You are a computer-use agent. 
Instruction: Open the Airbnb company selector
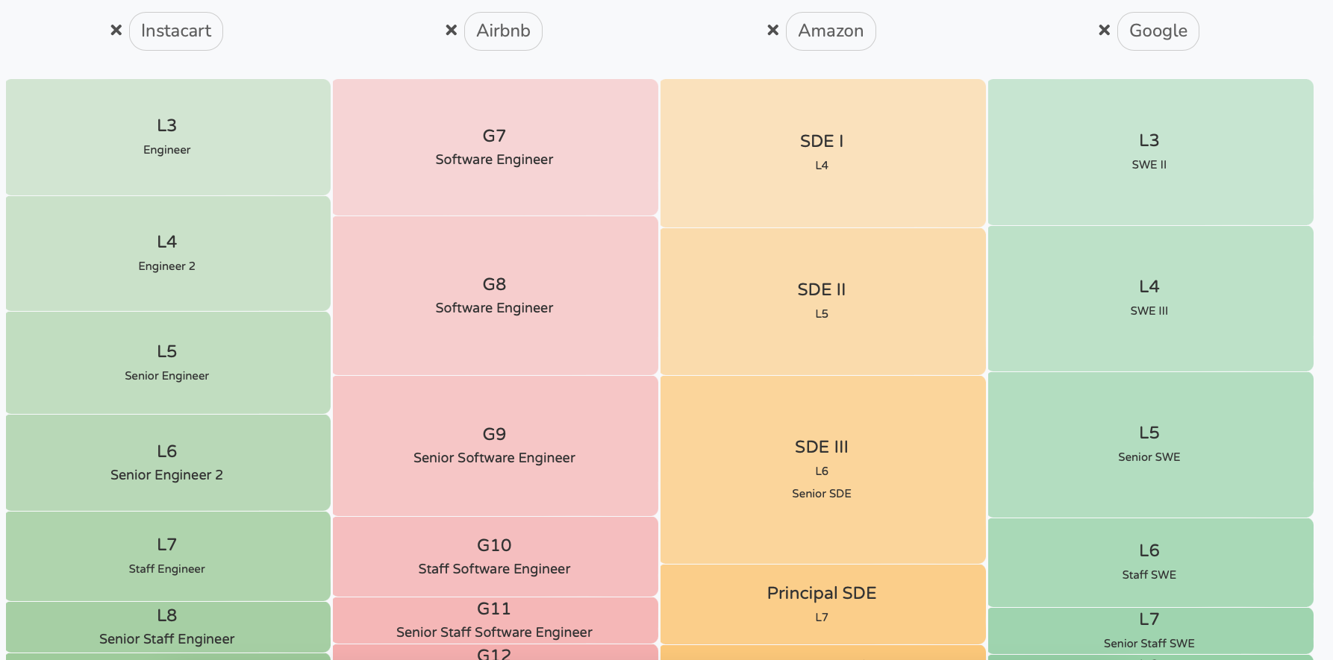click(503, 31)
